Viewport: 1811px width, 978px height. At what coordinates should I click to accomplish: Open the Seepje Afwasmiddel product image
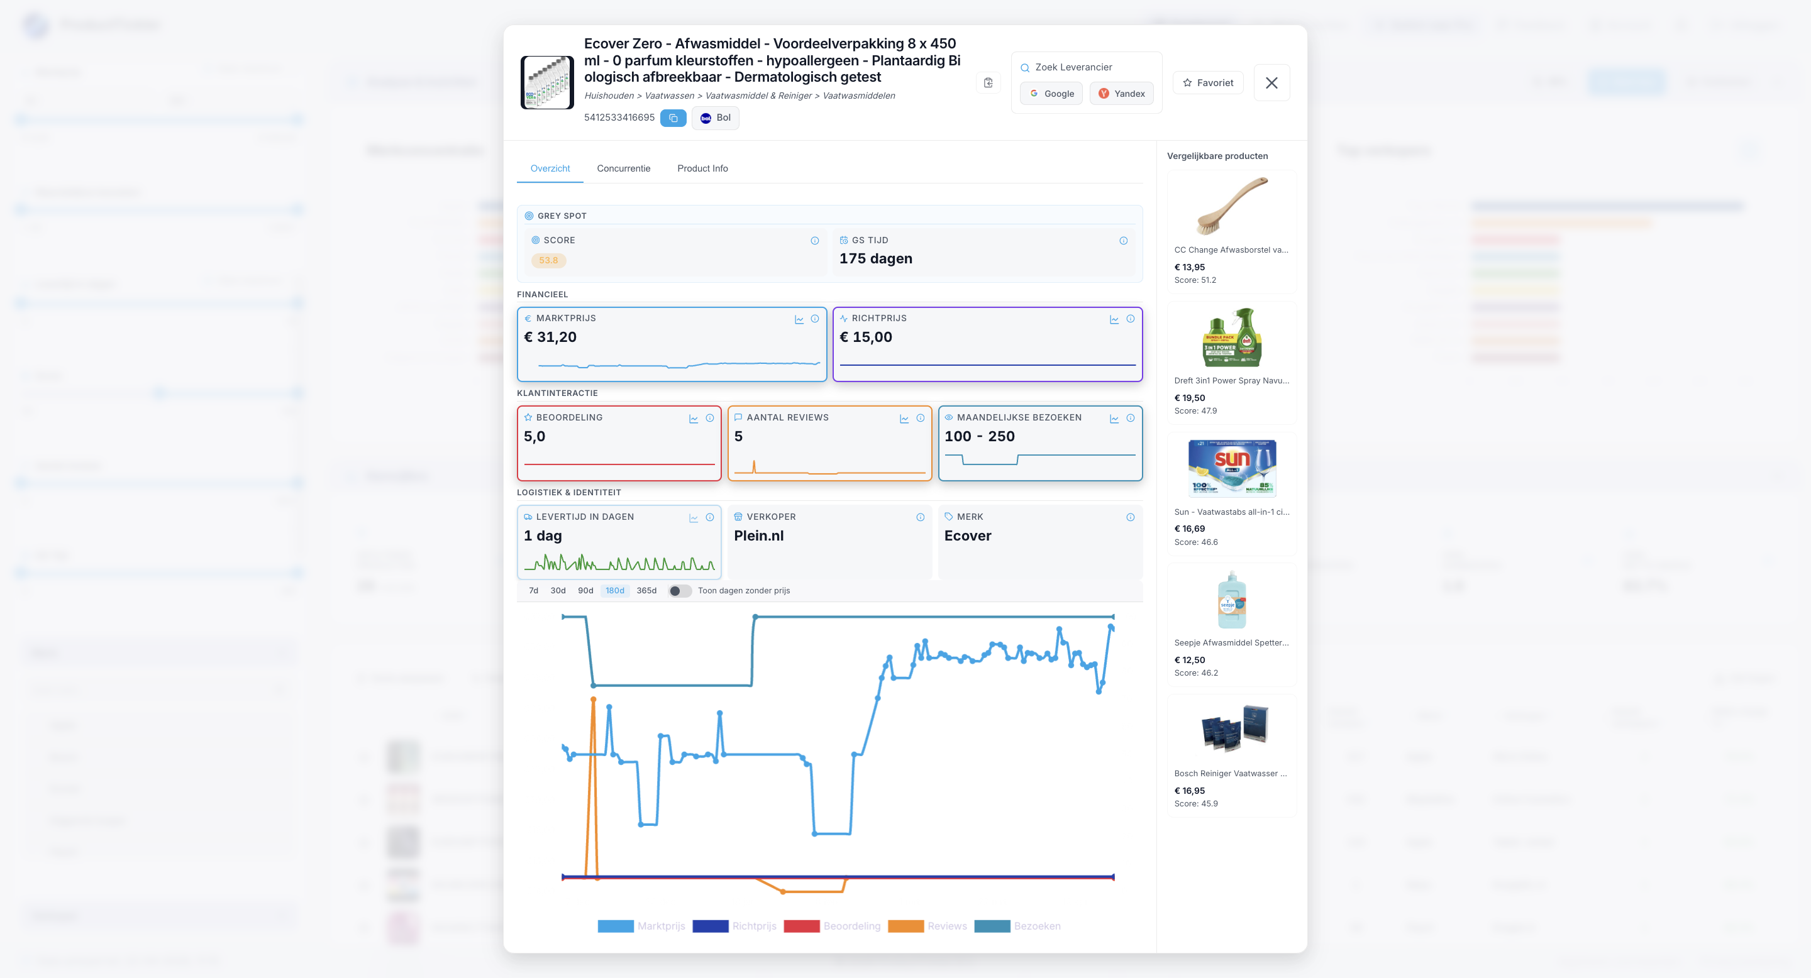(1232, 599)
